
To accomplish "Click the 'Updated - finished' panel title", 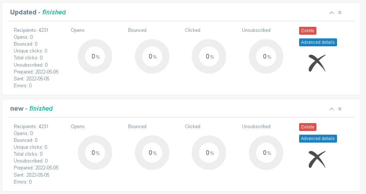I will [38, 12].
